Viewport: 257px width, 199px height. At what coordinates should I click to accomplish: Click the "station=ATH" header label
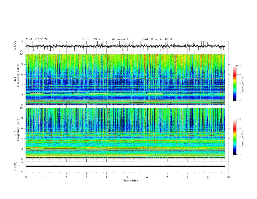click(x=120, y=39)
